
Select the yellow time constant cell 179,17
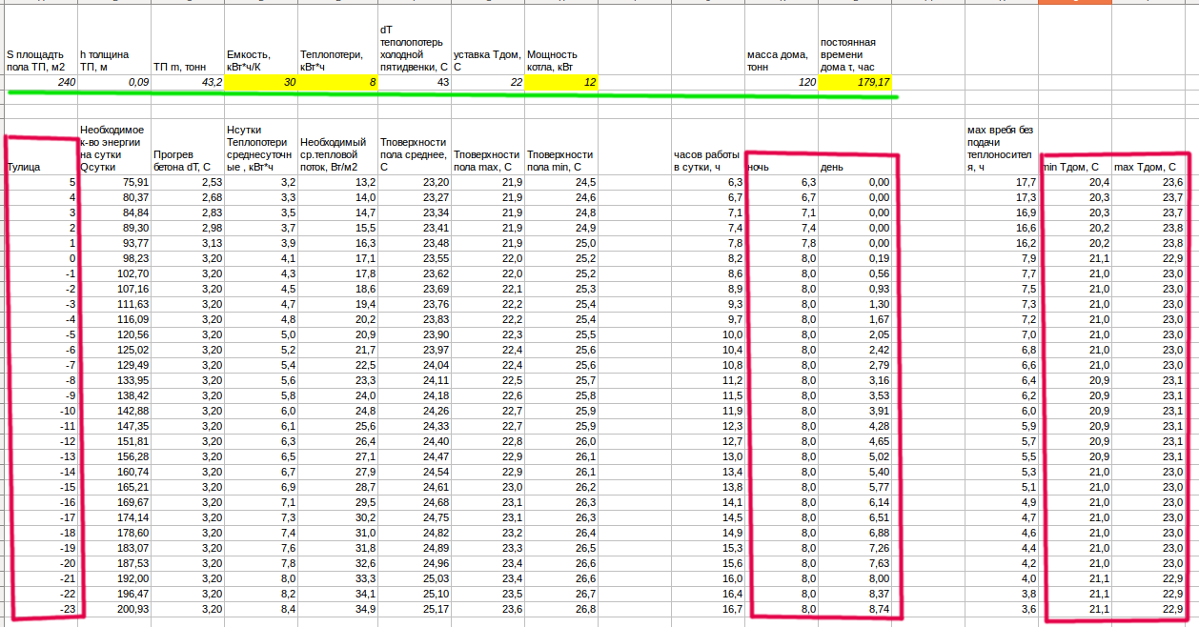point(855,83)
